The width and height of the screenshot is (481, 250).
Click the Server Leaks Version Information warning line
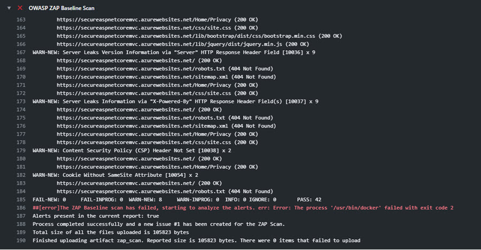tap(174, 52)
